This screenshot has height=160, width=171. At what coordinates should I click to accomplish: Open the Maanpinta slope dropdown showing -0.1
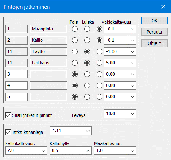point(120,29)
